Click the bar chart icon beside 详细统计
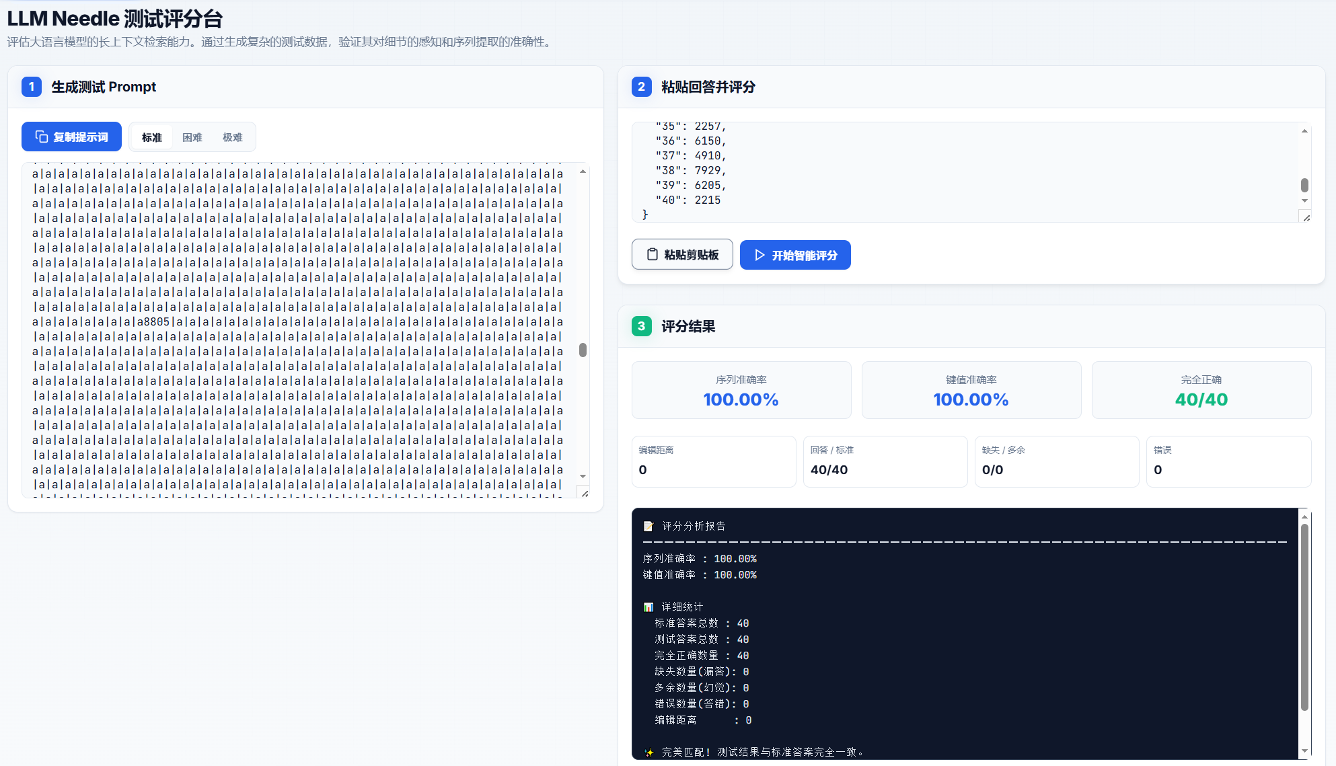The image size is (1336, 766). point(648,607)
